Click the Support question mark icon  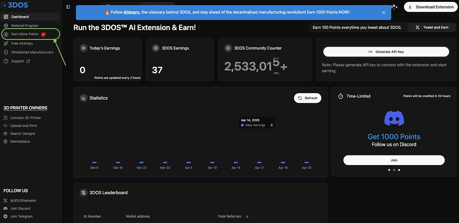click(6, 61)
